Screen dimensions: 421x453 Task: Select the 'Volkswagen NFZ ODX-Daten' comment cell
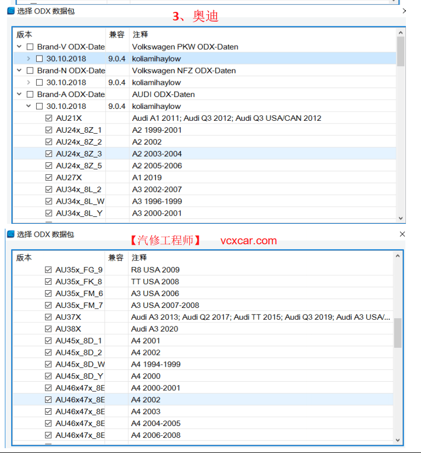(184, 71)
